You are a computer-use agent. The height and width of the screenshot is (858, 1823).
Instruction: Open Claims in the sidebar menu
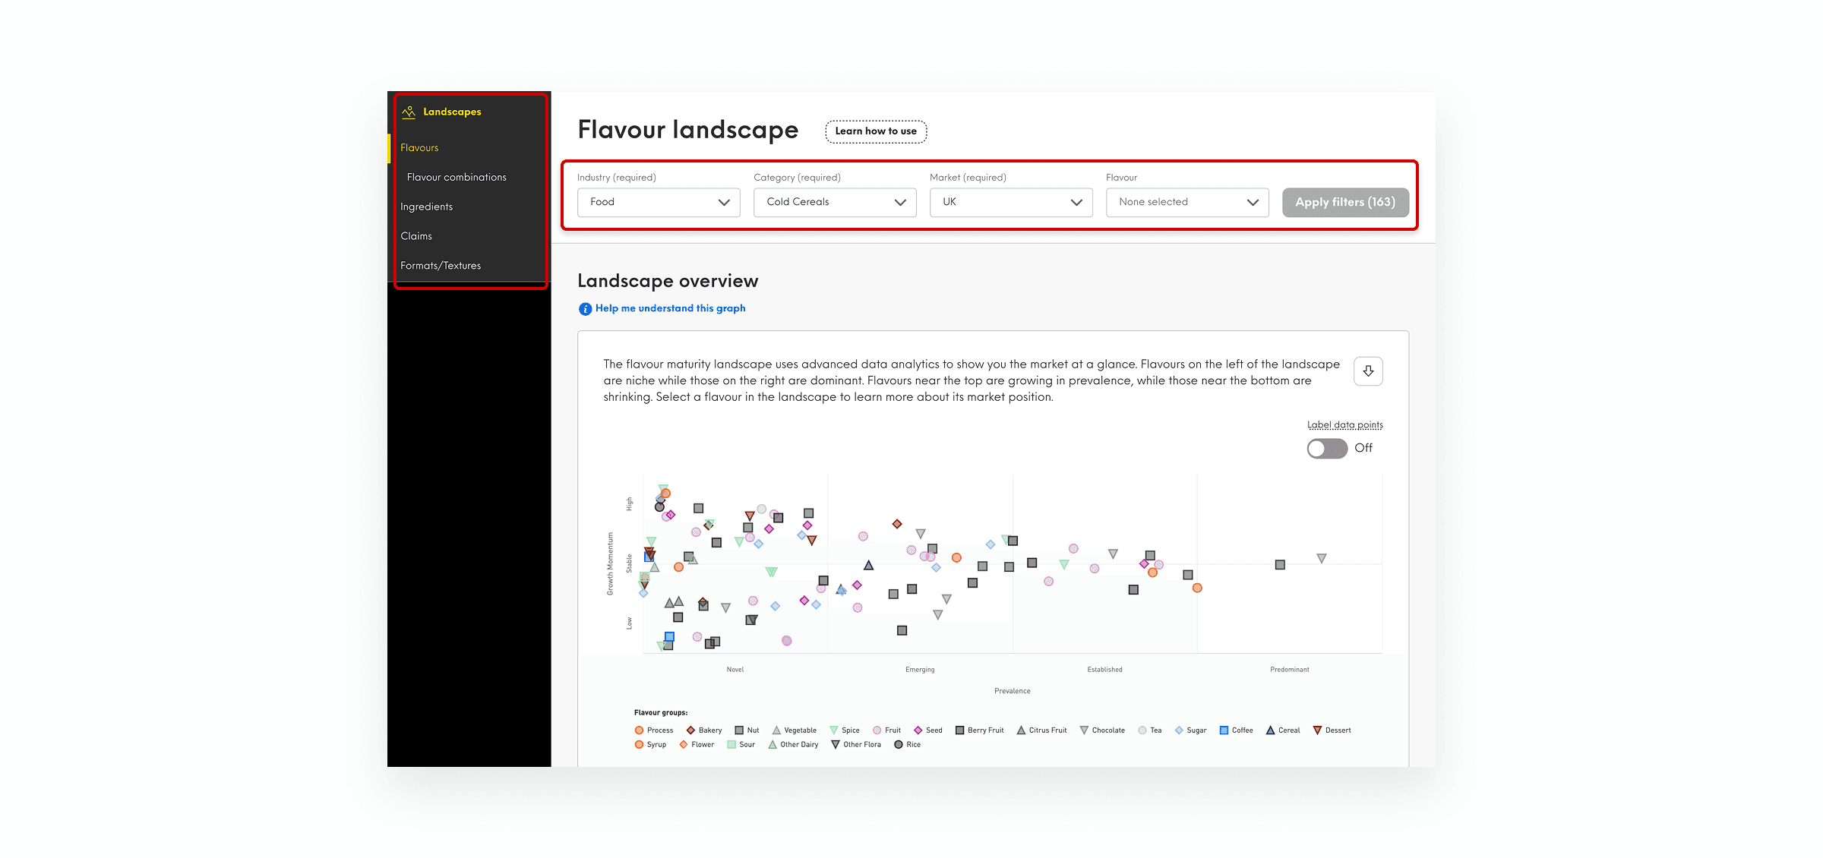[x=416, y=237]
